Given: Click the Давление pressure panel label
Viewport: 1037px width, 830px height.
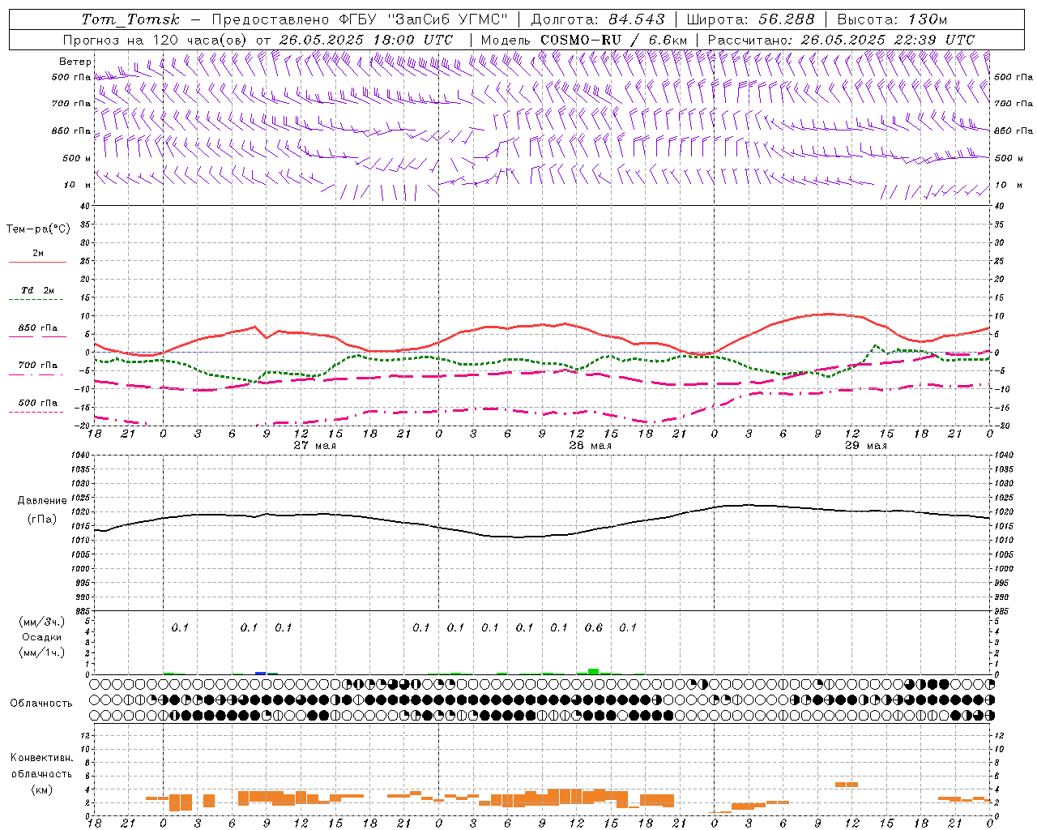Looking at the screenshot, I should click(42, 501).
